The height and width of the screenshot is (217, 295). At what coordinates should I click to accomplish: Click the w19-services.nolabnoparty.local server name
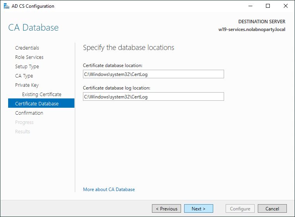tap(252, 29)
